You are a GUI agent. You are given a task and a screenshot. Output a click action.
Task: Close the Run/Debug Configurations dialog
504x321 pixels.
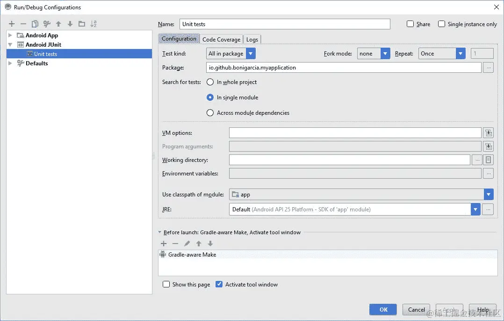tap(497, 7)
